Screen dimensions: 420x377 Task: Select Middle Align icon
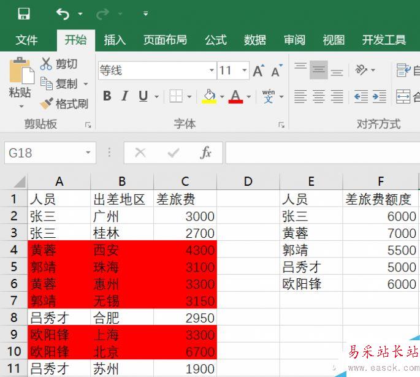[x=319, y=70]
